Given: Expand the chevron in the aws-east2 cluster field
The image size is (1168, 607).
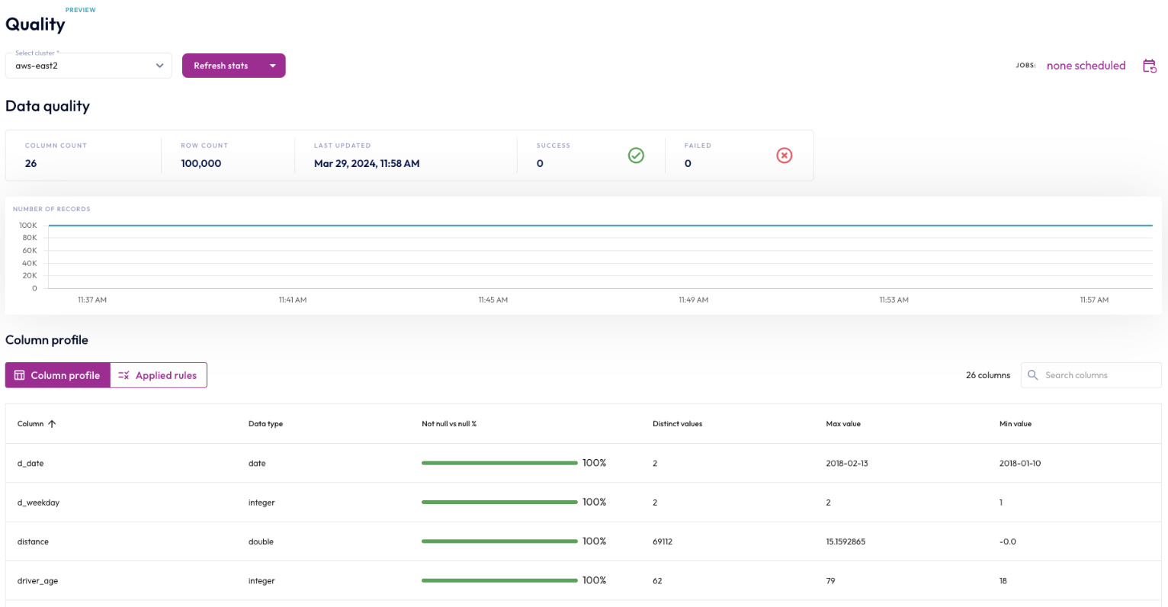Looking at the screenshot, I should coord(160,66).
